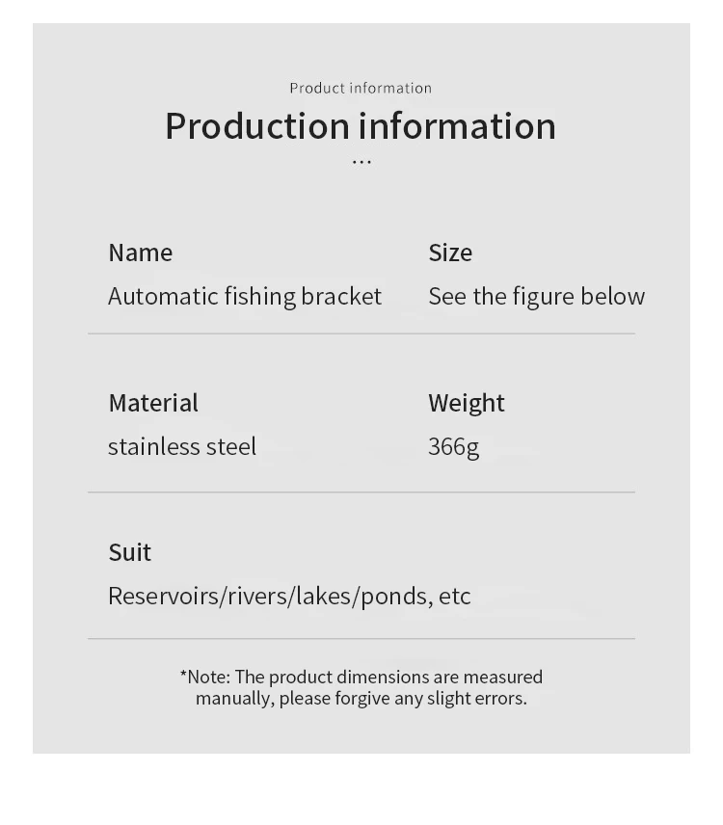The width and height of the screenshot is (723, 825).
Task: Click the small 'Product information' subtitle
Action: click(361, 88)
